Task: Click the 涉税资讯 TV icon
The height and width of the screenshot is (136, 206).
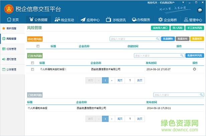Action: click(108, 20)
